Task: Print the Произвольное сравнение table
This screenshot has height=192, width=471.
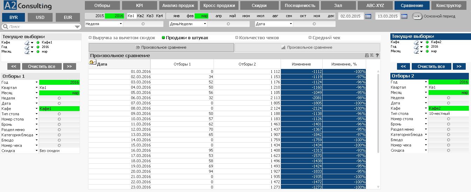Action: point(367,55)
